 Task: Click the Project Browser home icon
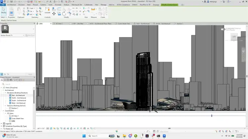[x=2, y=80]
